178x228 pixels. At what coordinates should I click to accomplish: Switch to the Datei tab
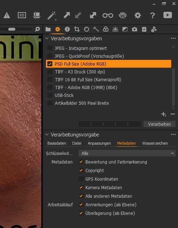point(77,143)
